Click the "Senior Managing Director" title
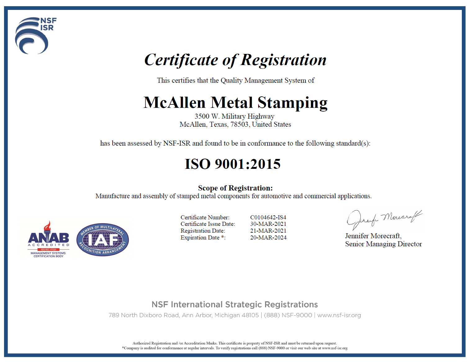Image resolution: width=473 pixels, height=364 pixels. pyautogui.click(x=384, y=244)
